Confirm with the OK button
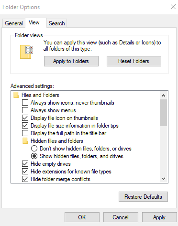Viewport: 178px width, 226px height. [x=82, y=217]
